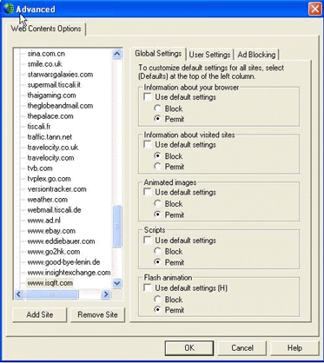Select theglobeandmail.com in the site list
324x363 pixels.
60,106
